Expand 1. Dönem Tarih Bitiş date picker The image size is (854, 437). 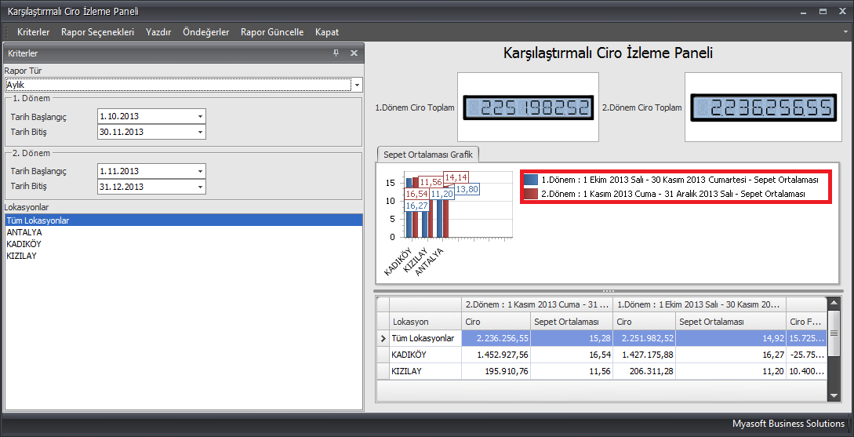pos(200,132)
